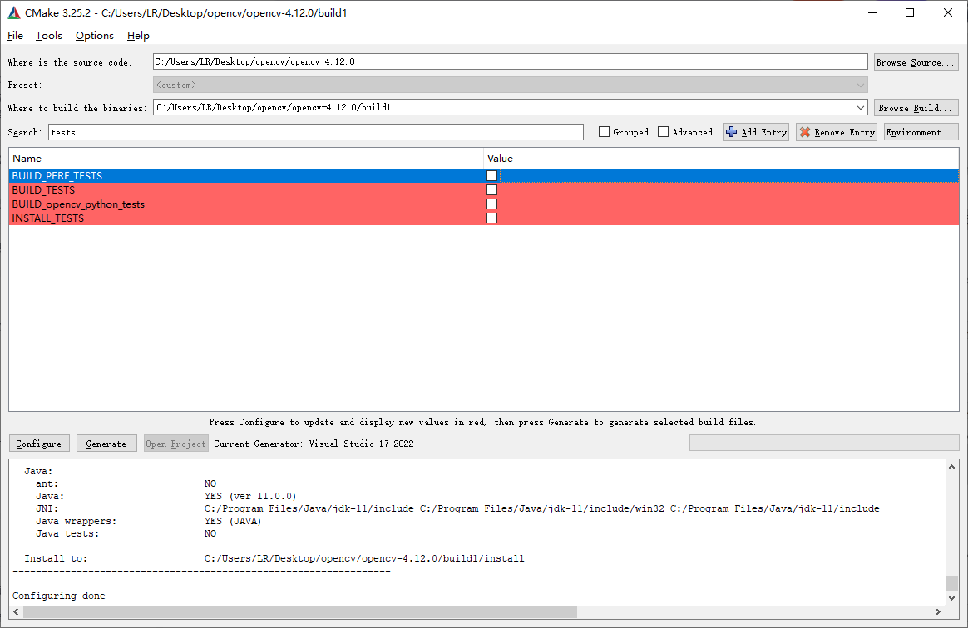Click the Java YES (ver 11.0.0) log line
Viewport: 968px width, 628px height.
(x=166, y=496)
